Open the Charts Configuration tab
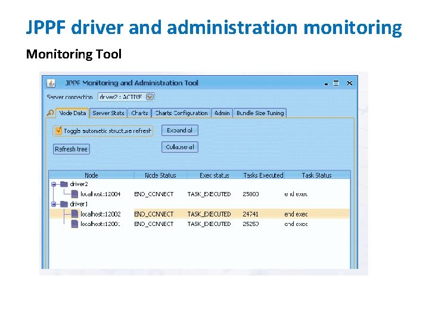429x322 pixels. (181, 113)
